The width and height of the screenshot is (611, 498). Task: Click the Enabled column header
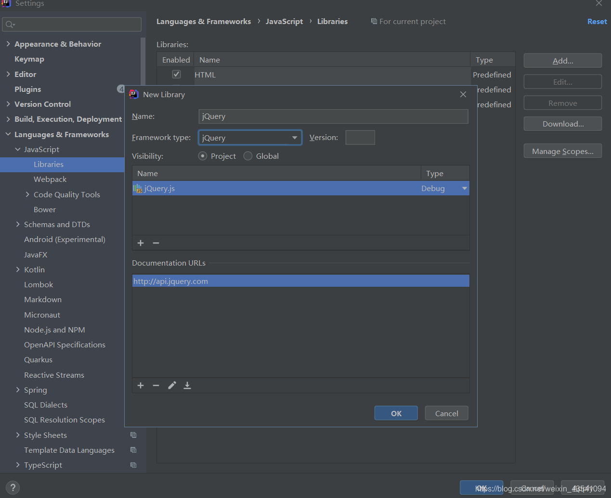tap(176, 60)
